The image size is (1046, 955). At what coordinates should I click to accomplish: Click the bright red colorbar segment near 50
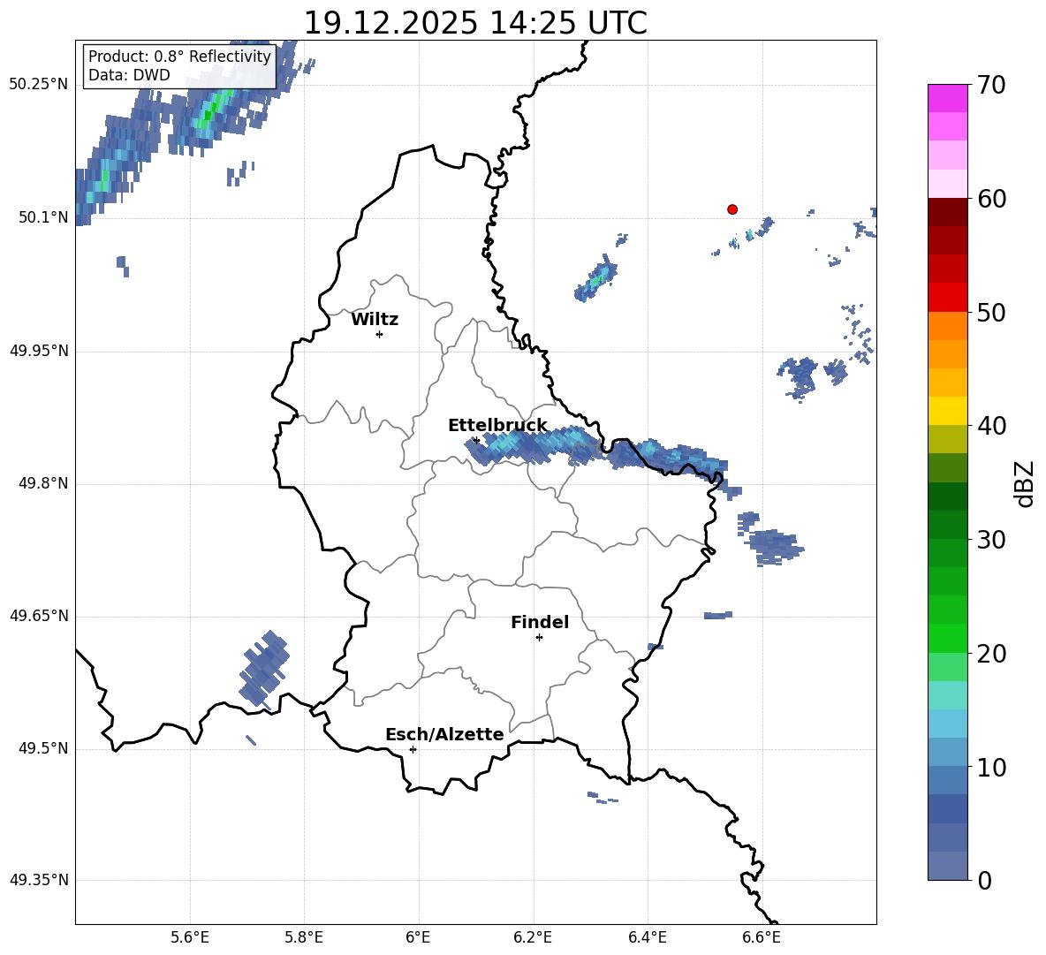[947, 298]
